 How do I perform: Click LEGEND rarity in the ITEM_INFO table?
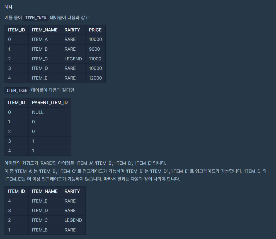tap(73, 59)
